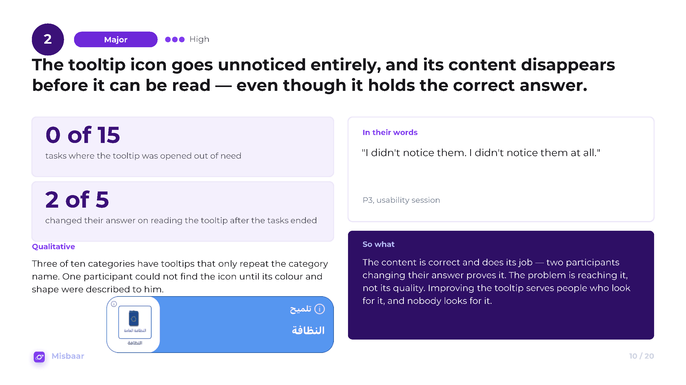This screenshot has width=686, height=385.
Task: Click the 10 / 20 page indicator
Action: click(641, 356)
